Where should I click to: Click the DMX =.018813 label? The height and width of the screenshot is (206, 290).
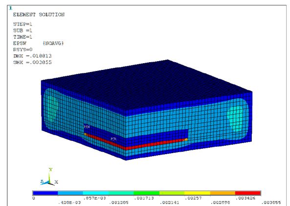coord(32,56)
